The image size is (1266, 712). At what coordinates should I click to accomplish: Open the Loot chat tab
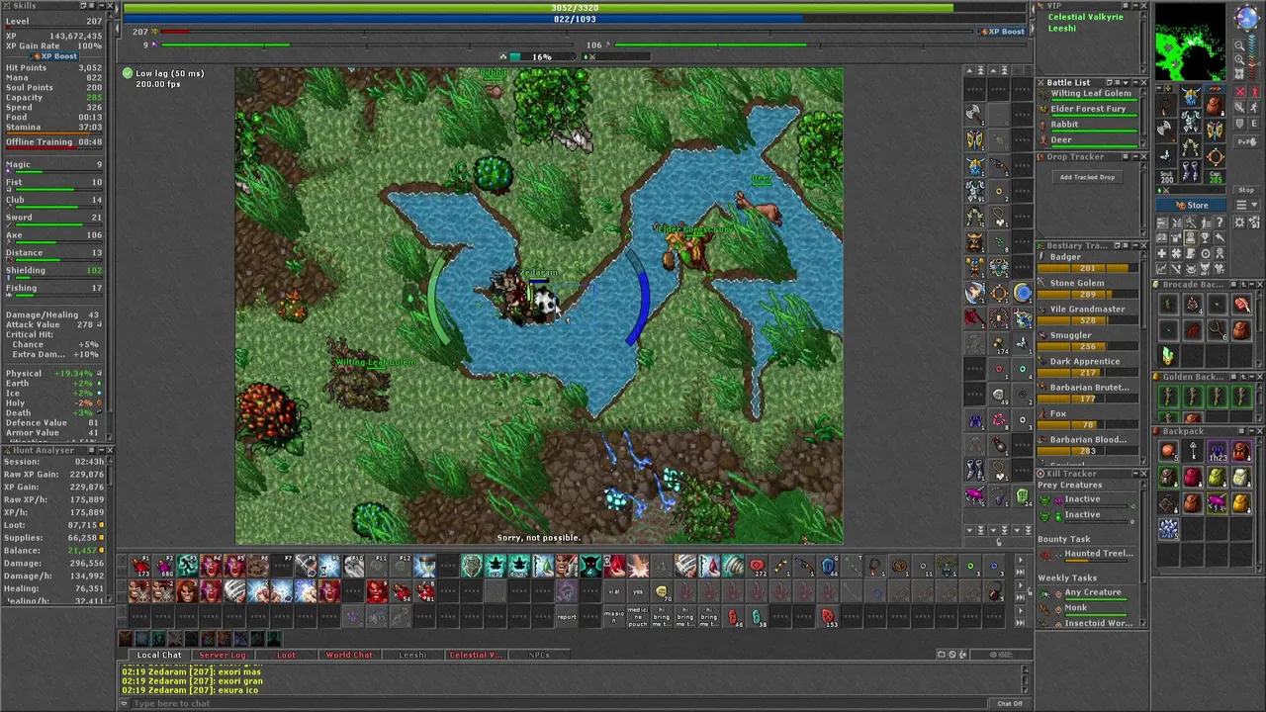click(286, 655)
